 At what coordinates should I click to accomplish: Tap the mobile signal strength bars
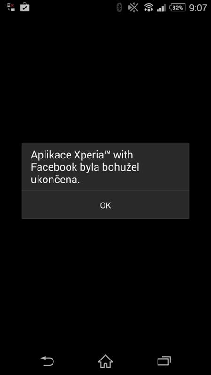coord(161,8)
